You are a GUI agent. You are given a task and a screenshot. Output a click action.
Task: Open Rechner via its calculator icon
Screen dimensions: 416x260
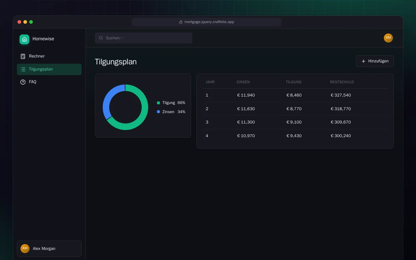(23, 56)
